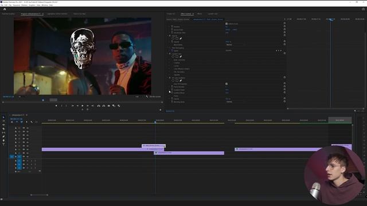The height and width of the screenshot is (206, 367).
Task: Click rectangle mask under Opacity
Action: [x=177, y=38]
